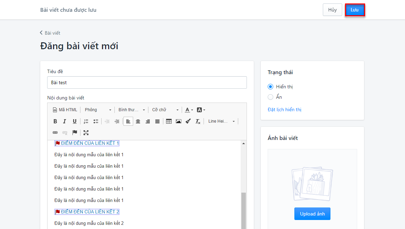Click the editor vertical scrollbar thumb

243,211
